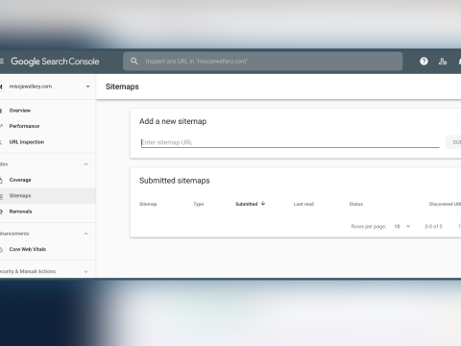Click the search magnifier icon
The width and height of the screenshot is (461, 346).
[x=134, y=61]
